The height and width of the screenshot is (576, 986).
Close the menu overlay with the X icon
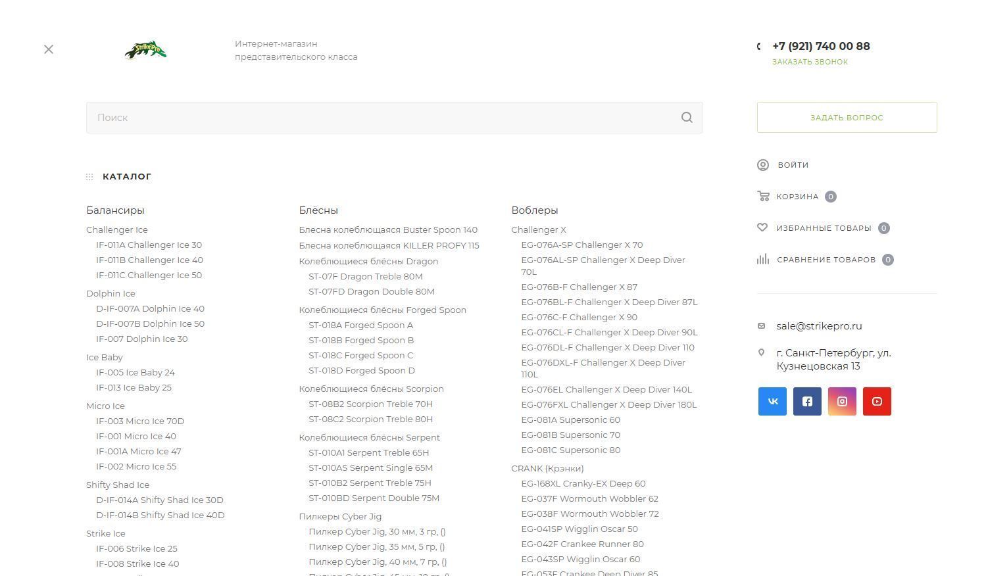[49, 49]
